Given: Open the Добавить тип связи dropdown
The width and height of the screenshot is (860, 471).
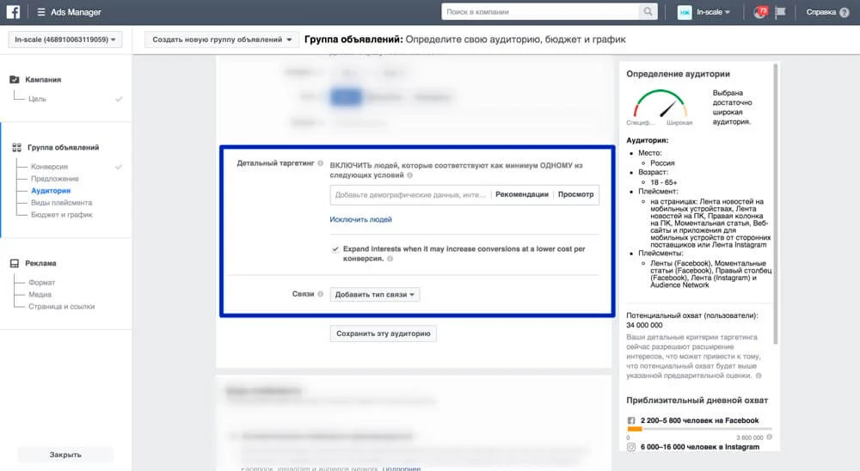Looking at the screenshot, I should point(375,295).
